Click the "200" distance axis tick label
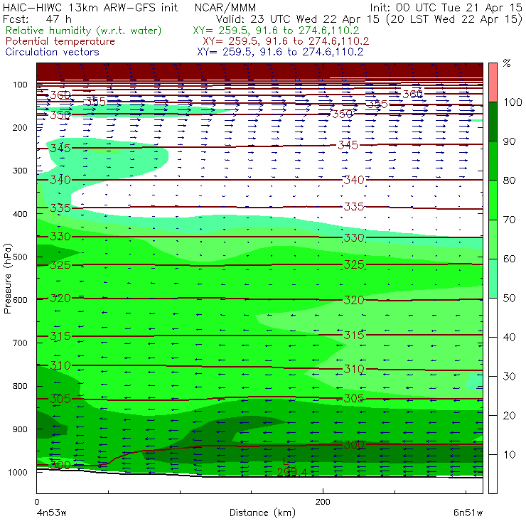This screenshot has height=526, width=526. click(x=323, y=502)
